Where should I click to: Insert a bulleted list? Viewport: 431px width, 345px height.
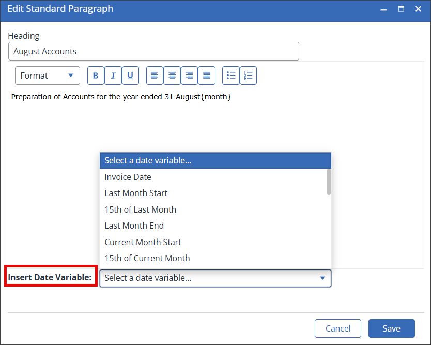point(231,76)
